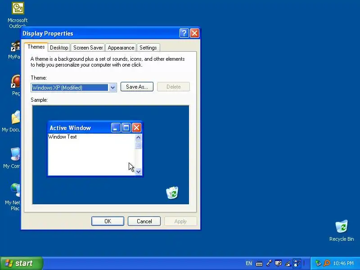Switch to the Desktop tab
The image size is (360, 270).
point(59,48)
